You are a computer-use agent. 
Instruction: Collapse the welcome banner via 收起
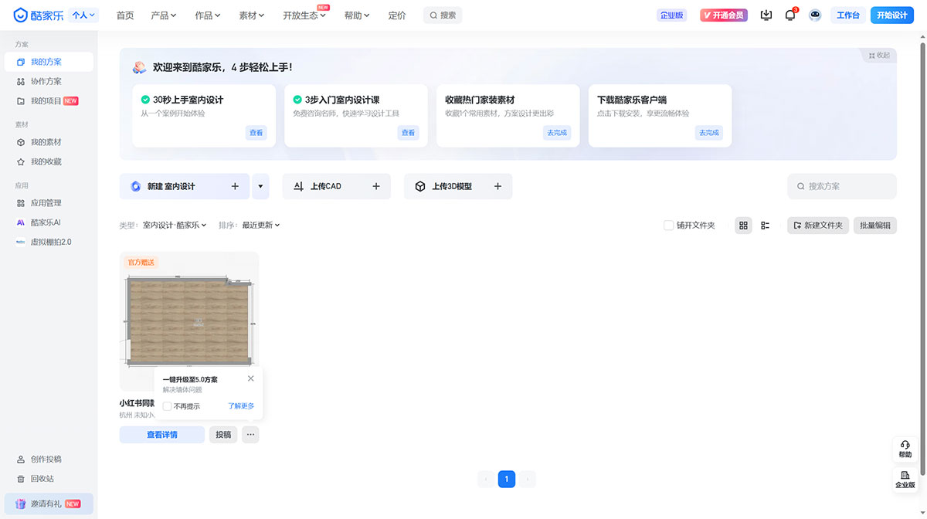click(878, 55)
